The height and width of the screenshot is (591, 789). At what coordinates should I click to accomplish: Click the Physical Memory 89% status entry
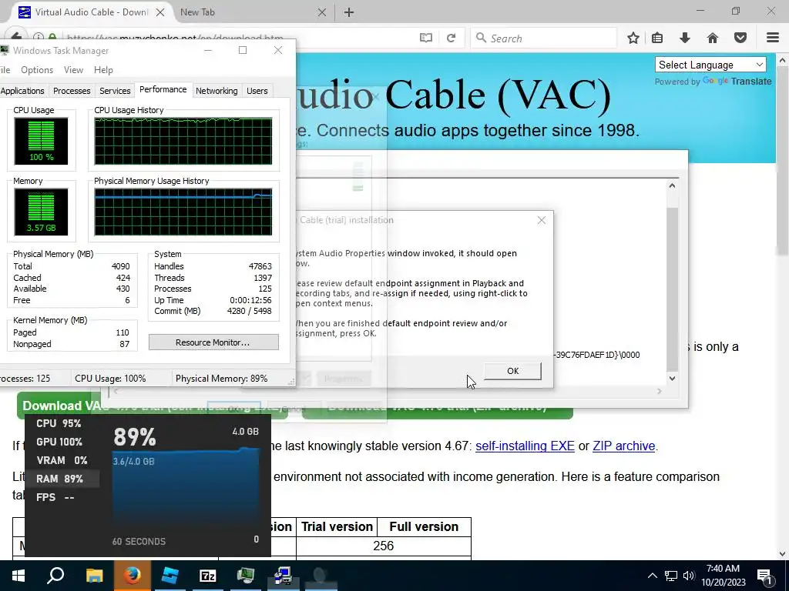click(x=221, y=379)
